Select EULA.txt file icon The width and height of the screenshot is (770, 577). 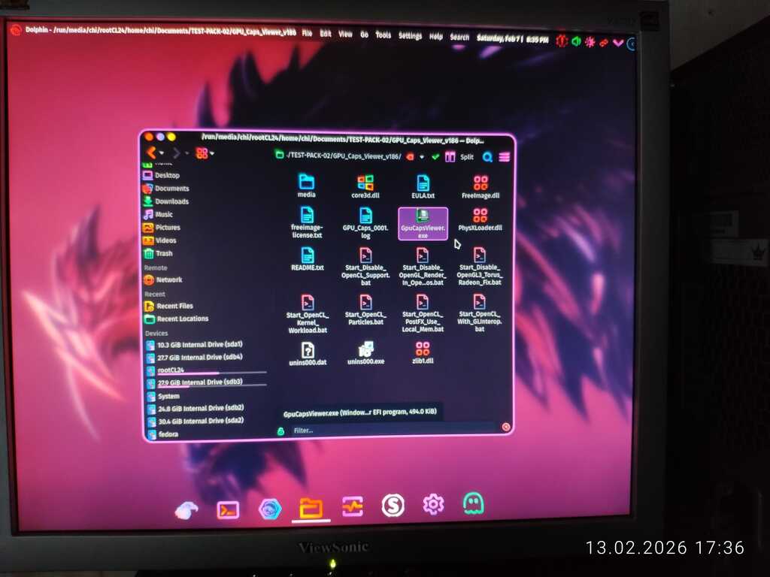[423, 183]
